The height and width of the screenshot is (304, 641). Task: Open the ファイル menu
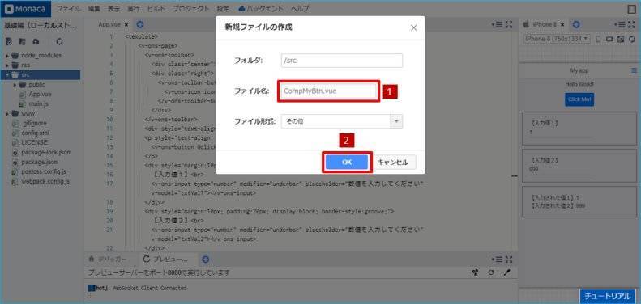pyautogui.click(x=68, y=9)
